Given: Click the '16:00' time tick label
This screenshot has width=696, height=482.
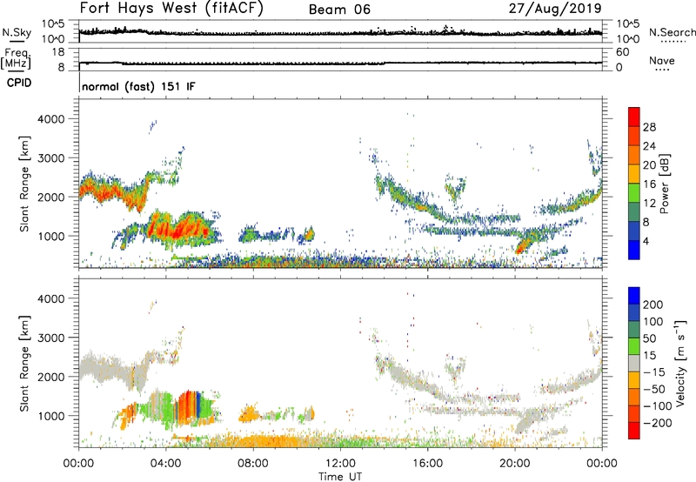Looking at the screenshot, I should pyautogui.click(x=427, y=464).
